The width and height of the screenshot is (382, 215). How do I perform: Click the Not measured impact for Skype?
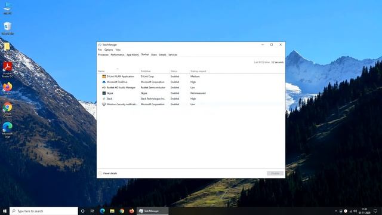pyautogui.click(x=198, y=93)
